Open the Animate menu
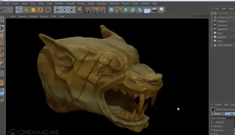The image size is (235, 135). pyautogui.click(x=59, y=3)
